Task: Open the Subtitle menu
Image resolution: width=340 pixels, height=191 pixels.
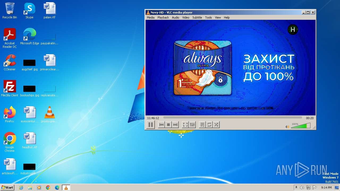Action: click(x=197, y=18)
